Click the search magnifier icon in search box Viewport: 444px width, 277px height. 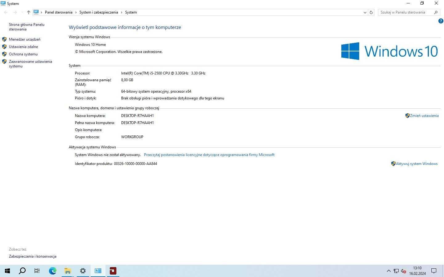pyautogui.click(x=436, y=12)
